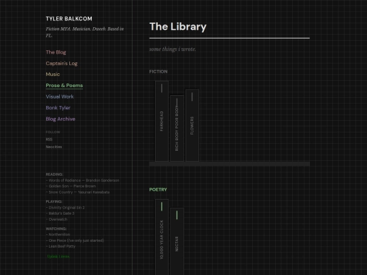This screenshot has height=275, width=367.
Task: Click the TYLER BALKCOM site title
Action: [x=69, y=19]
